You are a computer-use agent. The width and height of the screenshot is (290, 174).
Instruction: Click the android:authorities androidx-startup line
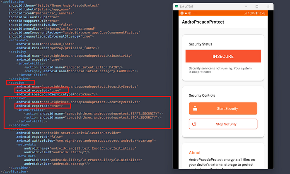86,141
